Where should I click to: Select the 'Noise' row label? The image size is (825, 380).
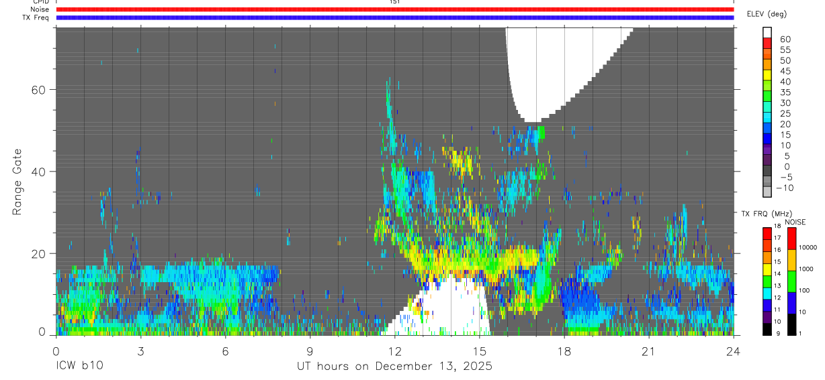click(40, 9)
